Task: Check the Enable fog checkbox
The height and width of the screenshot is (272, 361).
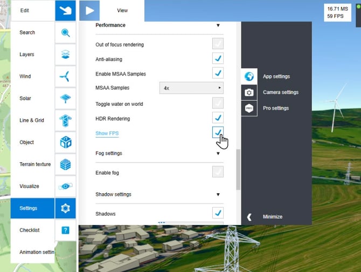Action: coord(218,172)
